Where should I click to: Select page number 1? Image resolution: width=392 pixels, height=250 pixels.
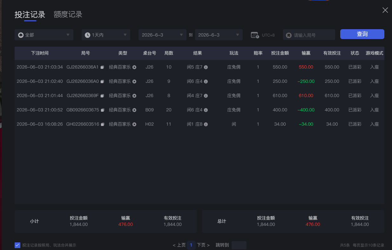click(191, 245)
